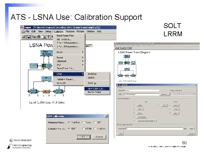Select LRRM calibration method radio

[83, 129]
